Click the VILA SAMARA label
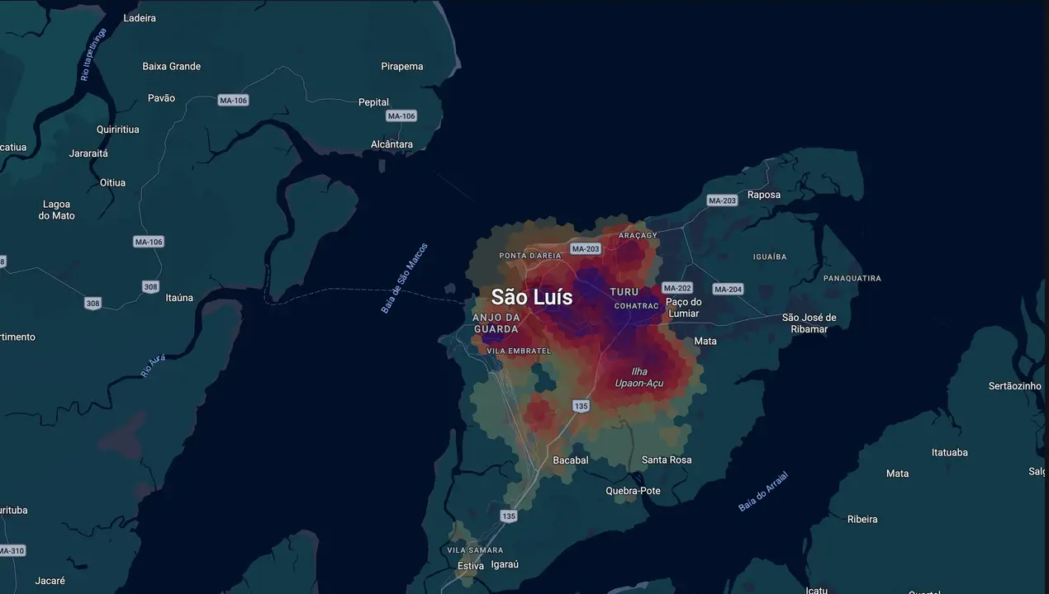The image size is (1049, 594). coord(475,550)
